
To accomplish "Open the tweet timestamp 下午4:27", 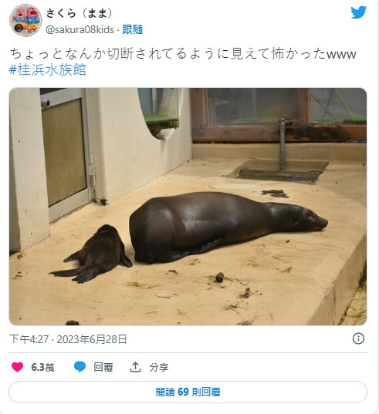I will 29,339.
